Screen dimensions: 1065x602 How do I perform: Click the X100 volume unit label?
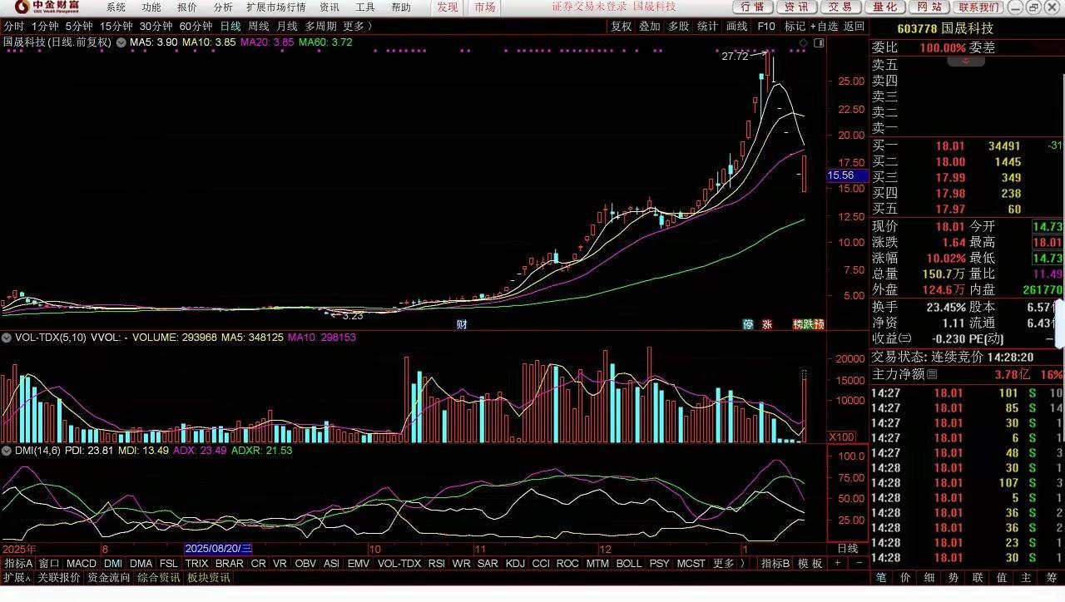pos(841,437)
